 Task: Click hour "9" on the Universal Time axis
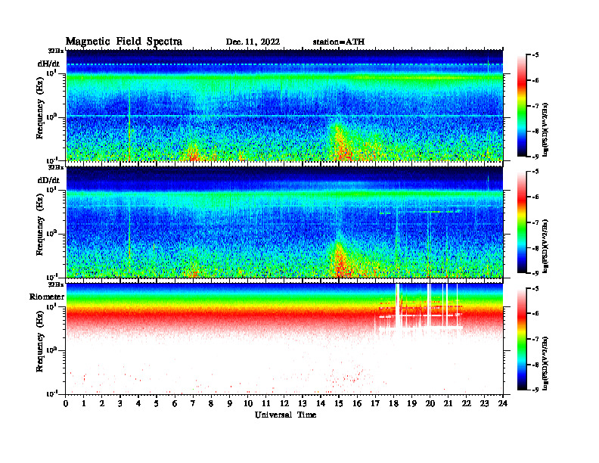pyautogui.click(x=230, y=403)
